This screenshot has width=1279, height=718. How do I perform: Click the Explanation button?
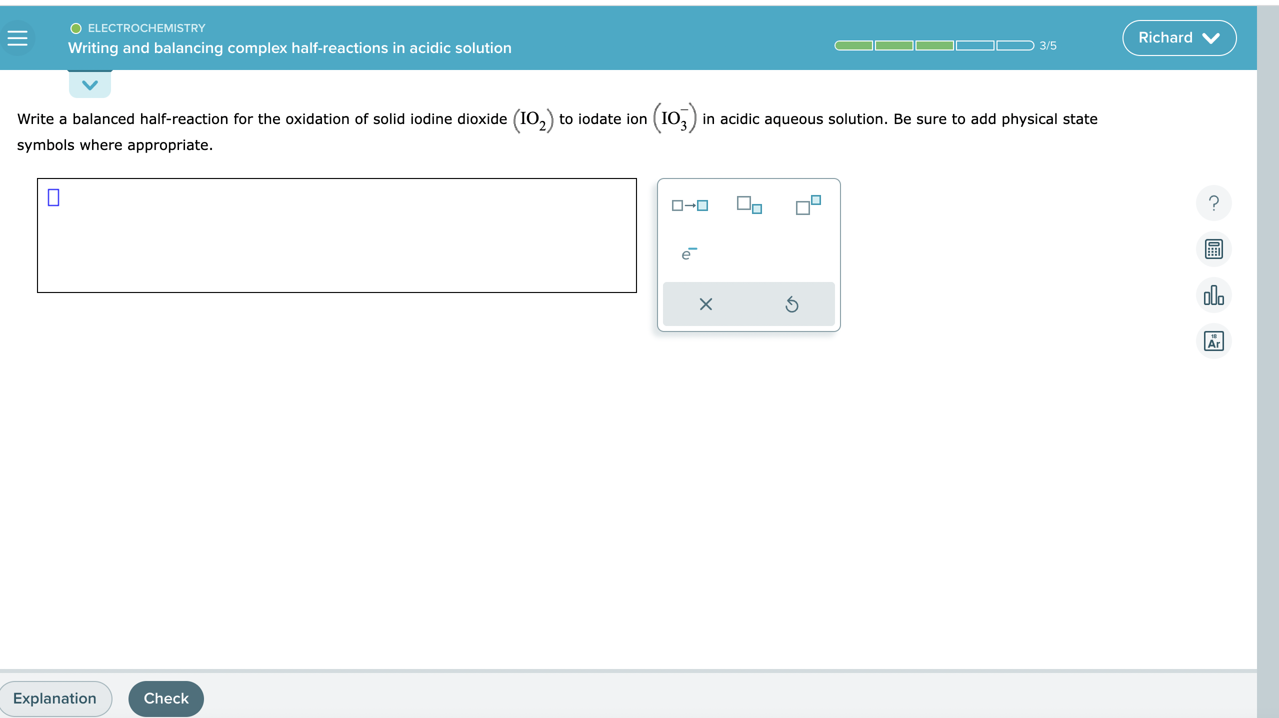[x=54, y=698]
